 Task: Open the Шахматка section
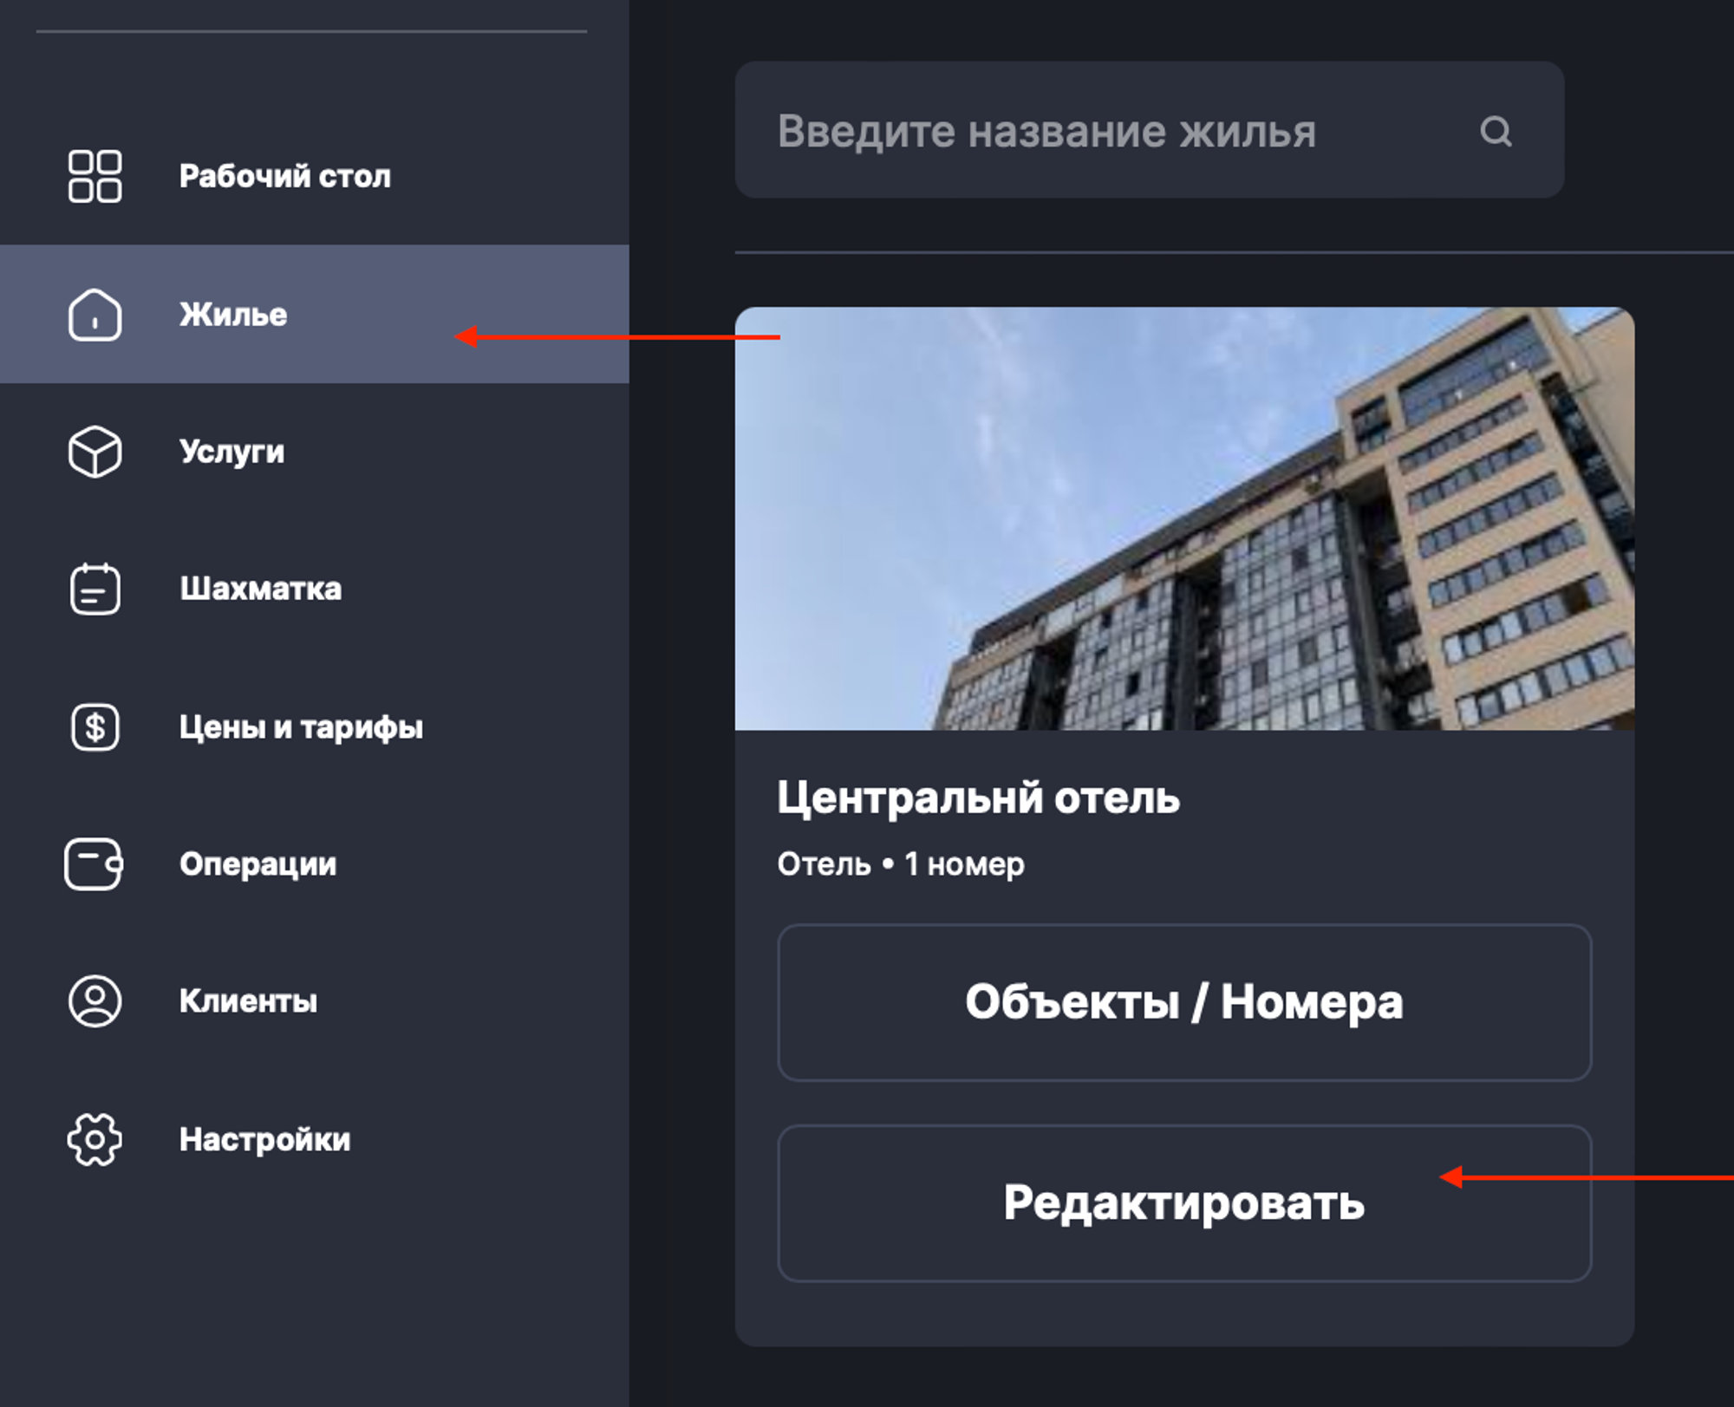[315, 589]
